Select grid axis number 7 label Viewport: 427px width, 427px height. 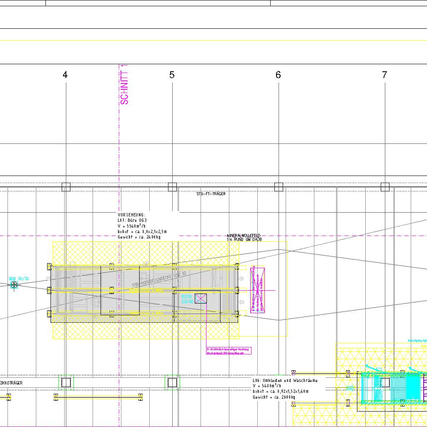(x=384, y=75)
